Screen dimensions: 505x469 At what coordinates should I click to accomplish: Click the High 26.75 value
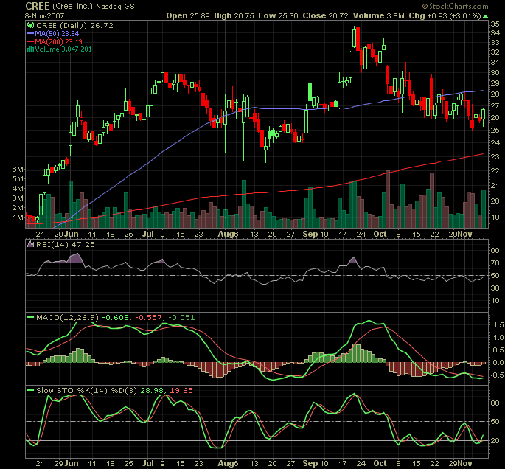(x=234, y=15)
